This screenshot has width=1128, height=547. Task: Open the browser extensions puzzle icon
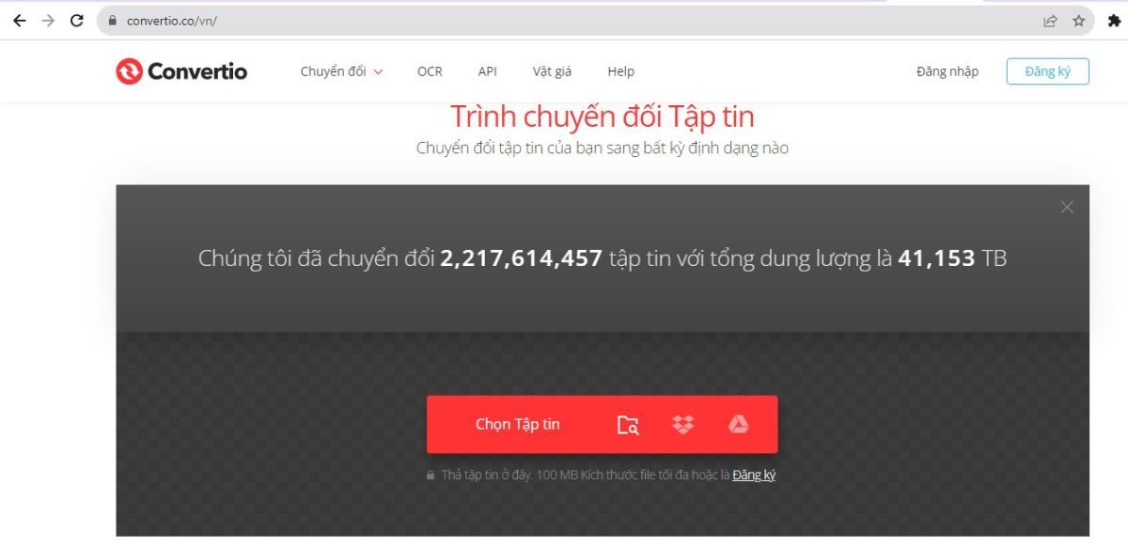click(1114, 20)
